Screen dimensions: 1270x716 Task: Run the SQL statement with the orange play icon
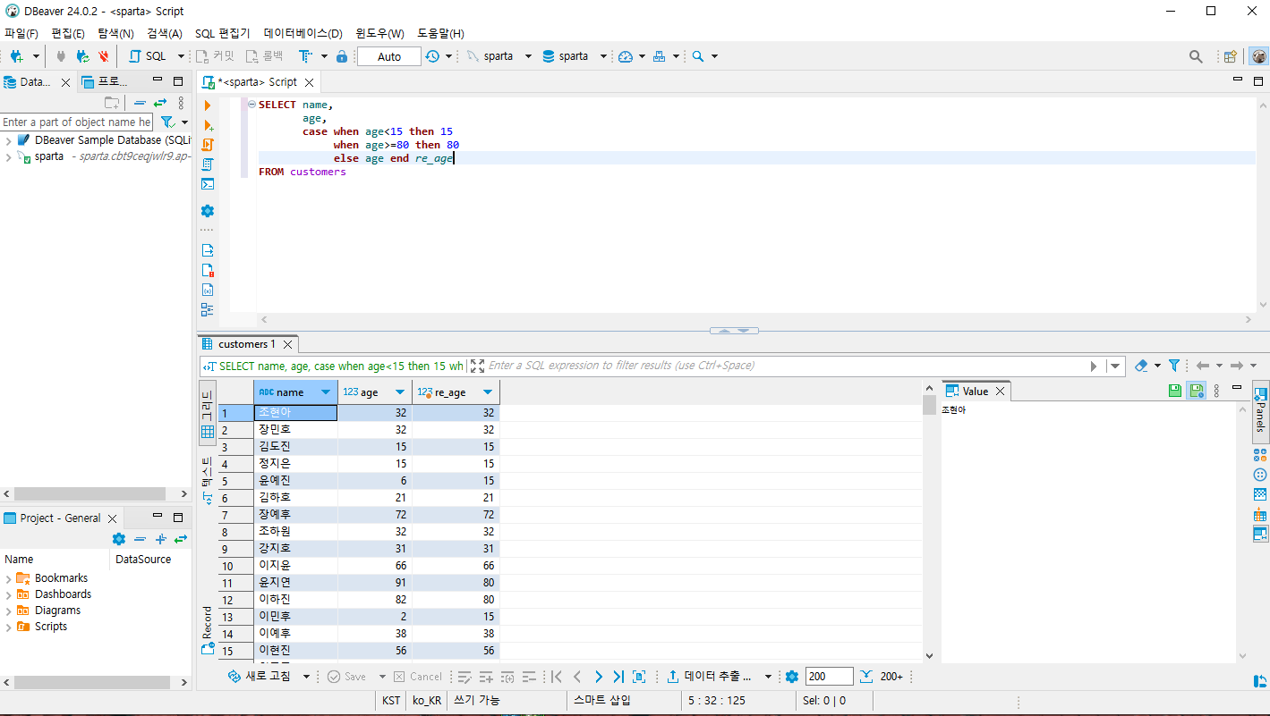pos(208,105)
